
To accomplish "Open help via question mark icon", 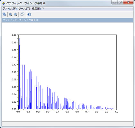I will 29,14.
